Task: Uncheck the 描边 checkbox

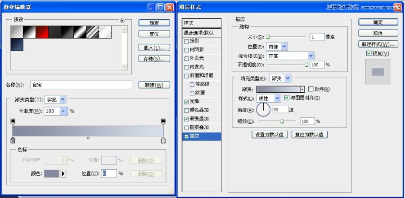Action: (x=186, y=137)
